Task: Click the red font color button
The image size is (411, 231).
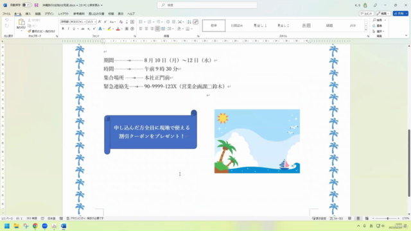Action: click(x=118, y=29)
